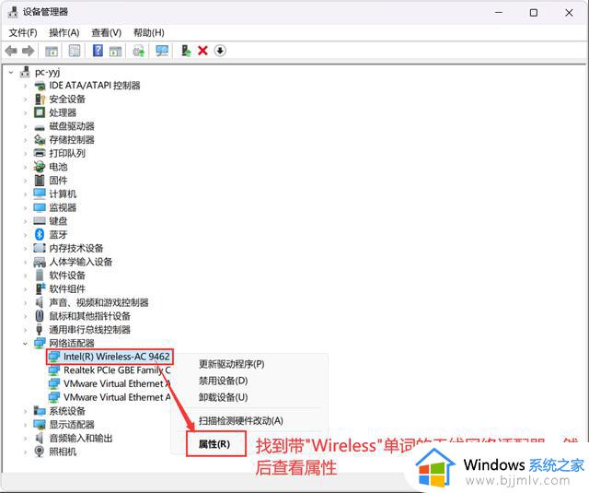Screen dimensions: 589x493
Task: Click the sound controllers (声音、视频和游戏控制器) icon
Action: click(x=40, y=302)
